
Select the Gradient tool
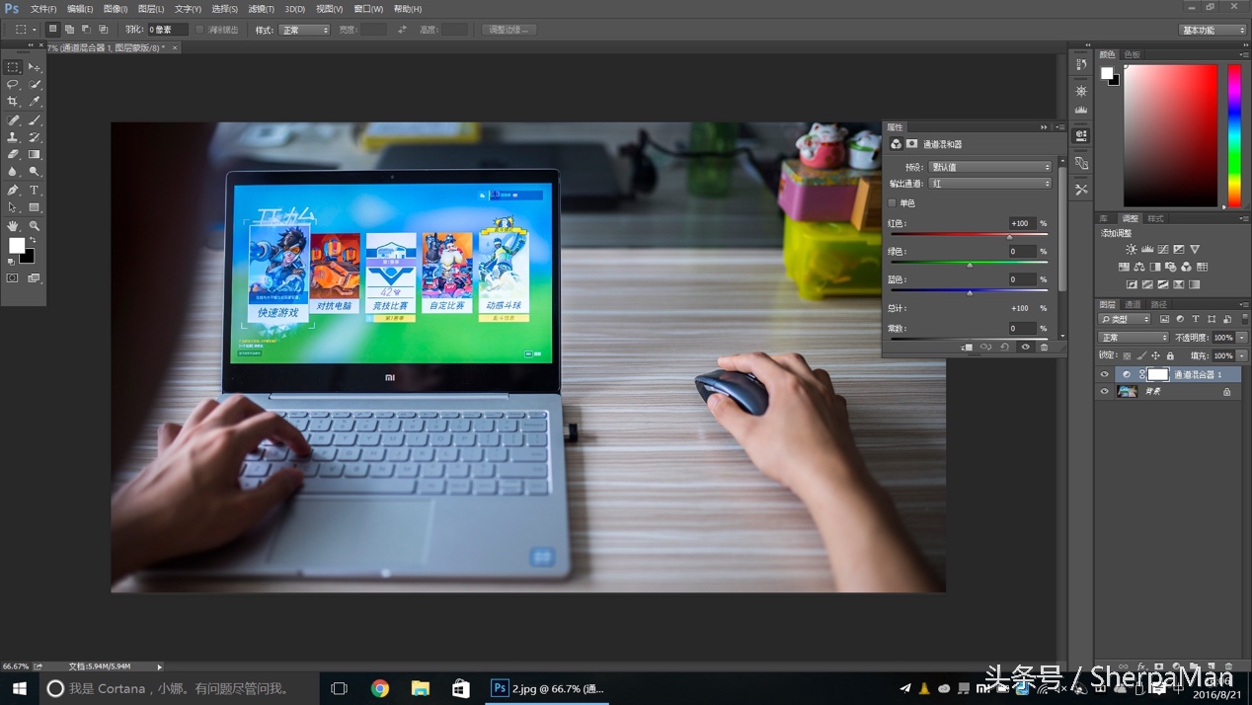click(x=35, y=155)
